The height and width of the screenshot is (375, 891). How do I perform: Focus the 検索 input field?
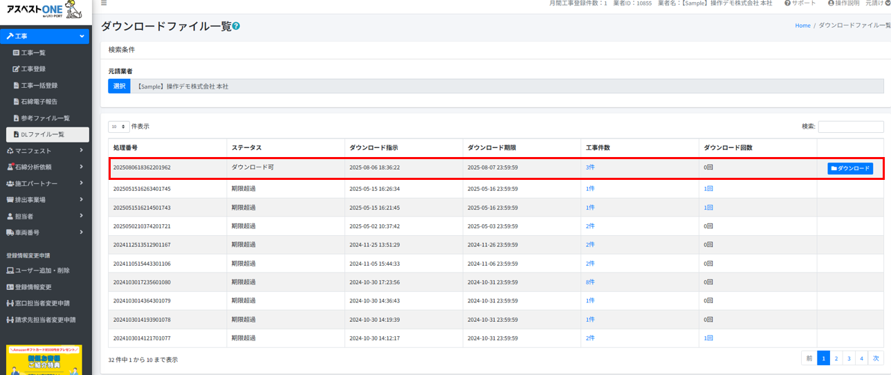pyautogui.click(x=850, y=127)
